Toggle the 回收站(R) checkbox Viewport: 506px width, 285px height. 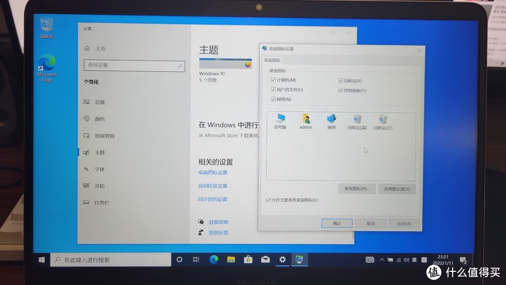(341, 81)
